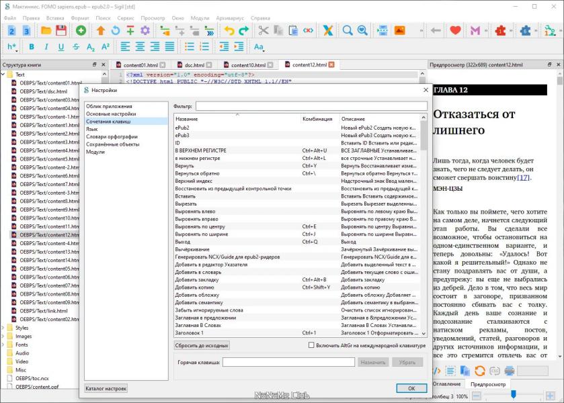Click the Убрать hotkey button

point(407,362)
